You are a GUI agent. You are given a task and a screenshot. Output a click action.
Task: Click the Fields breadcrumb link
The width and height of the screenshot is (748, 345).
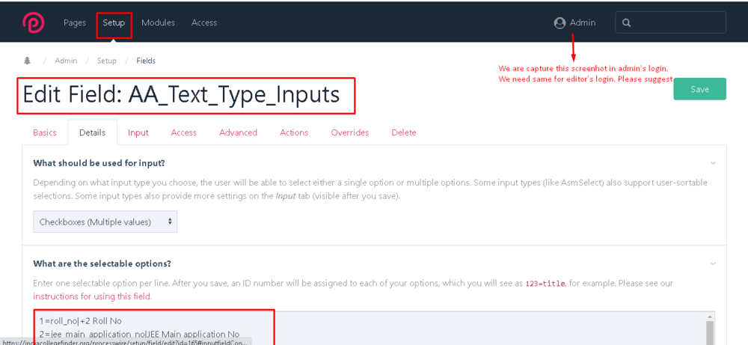point(146,61)
